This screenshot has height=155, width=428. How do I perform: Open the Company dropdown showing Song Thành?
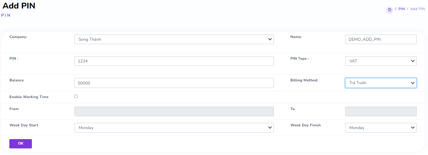tap(174, 40)
